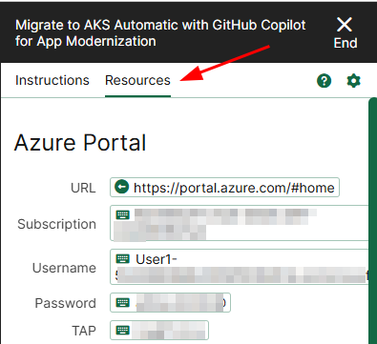This screenshot has width=377, height=344.
Task: Click the green vertical scrollbar
Action: [x=372, y=221]
